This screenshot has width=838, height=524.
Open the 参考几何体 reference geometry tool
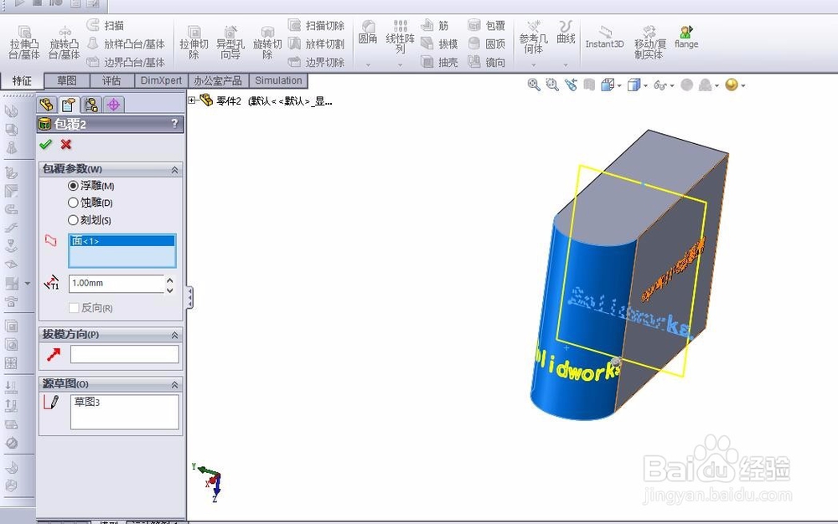pos(533,37)
